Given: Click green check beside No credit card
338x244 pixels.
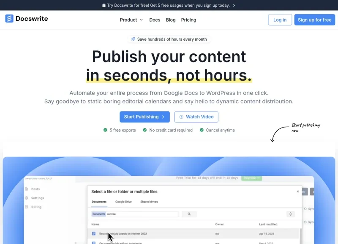Looking at the screenshot, I should coord(144,130).
